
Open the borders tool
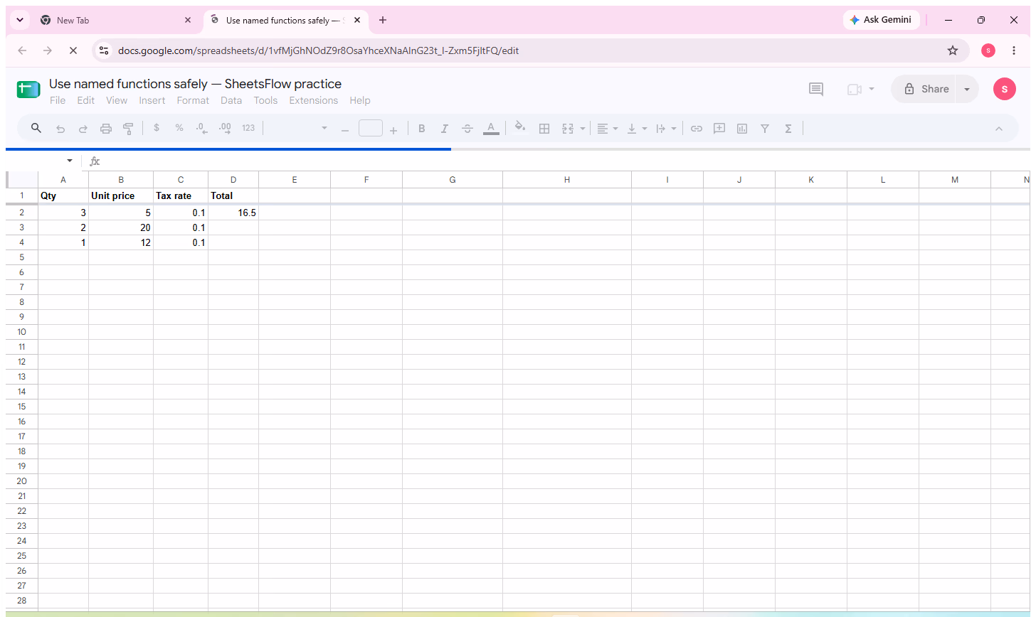544,129
